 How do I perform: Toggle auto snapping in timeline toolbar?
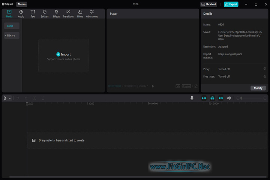(x=212, y=98)
